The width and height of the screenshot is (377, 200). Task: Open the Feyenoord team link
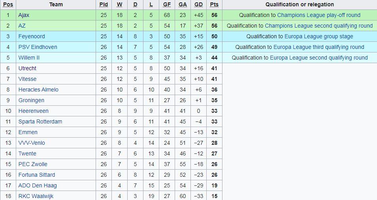32,37
